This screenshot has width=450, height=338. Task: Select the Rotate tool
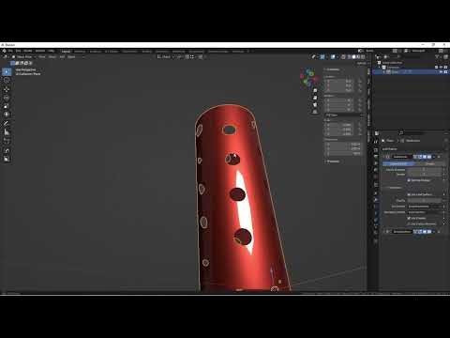(7, 98)
